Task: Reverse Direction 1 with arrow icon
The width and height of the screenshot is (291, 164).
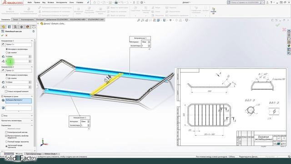Action: pos(3,45)
